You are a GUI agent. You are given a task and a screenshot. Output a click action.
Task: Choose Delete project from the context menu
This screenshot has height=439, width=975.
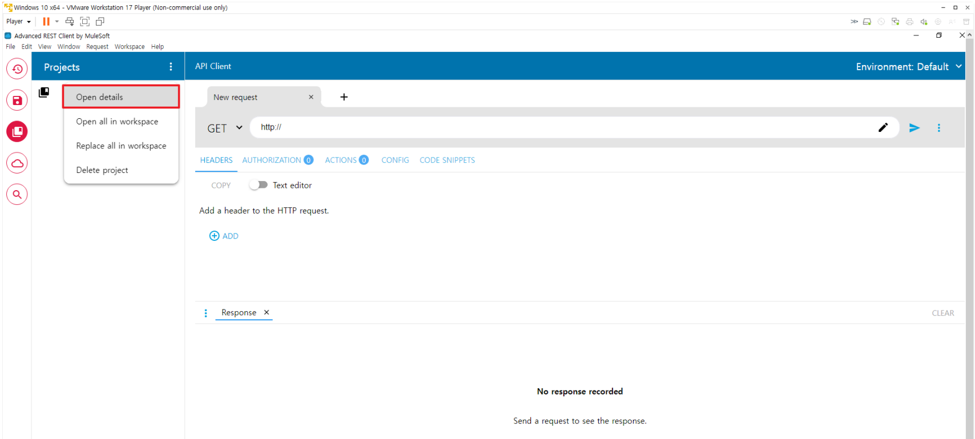click(x=121, y=170)
